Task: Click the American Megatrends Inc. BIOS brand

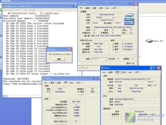Action: click(x=136, y=99)
